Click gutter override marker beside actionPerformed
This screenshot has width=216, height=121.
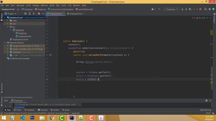[x=50, y=55]
